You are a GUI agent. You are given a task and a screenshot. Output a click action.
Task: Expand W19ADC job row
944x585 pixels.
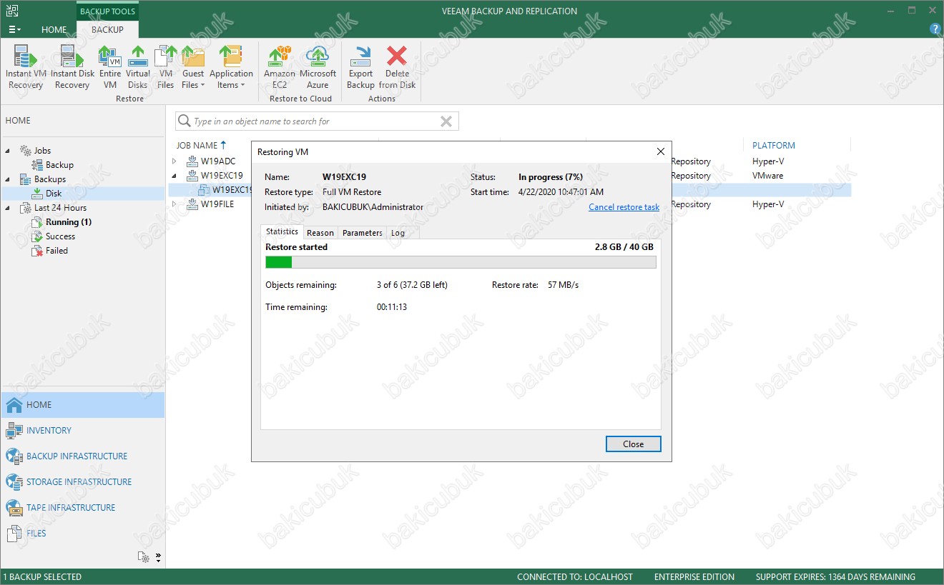(x=174, y=161)
